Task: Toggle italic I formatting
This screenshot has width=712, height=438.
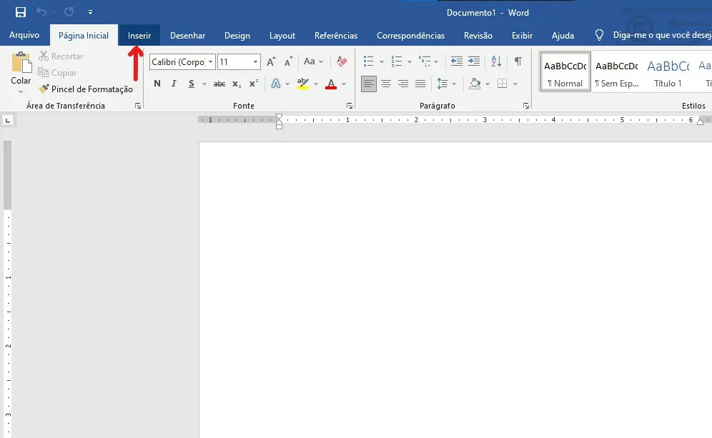Action: click(174, 84)
